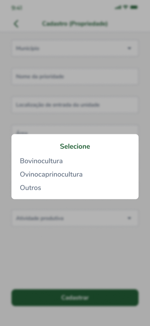Tap the Selecione dialog title
Image resolution: width=150 pixels, height=326 pixels.
click(75, 147)
